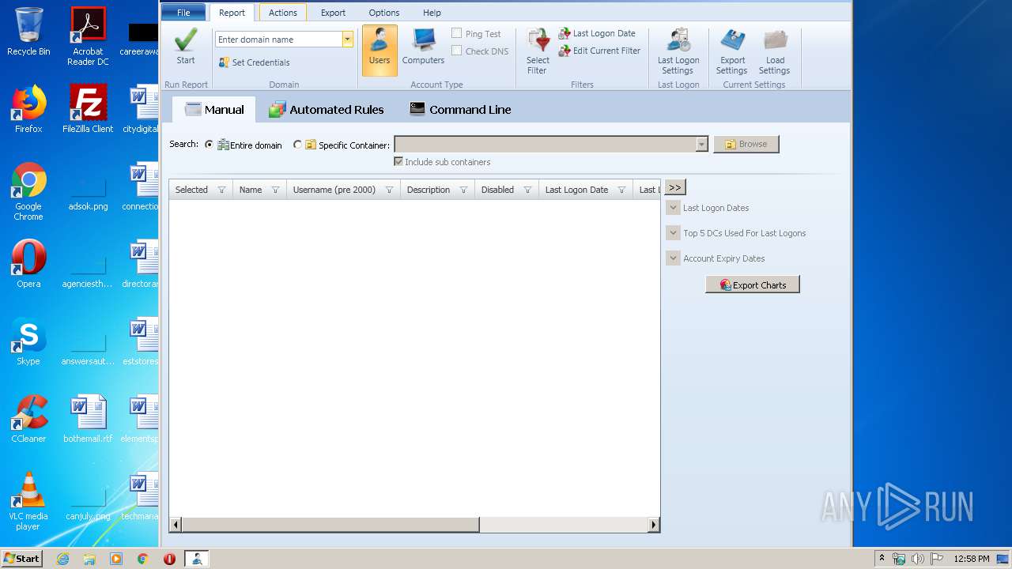Show hidden system tray icons
The image size is (1012, 569).
(882, 558)
